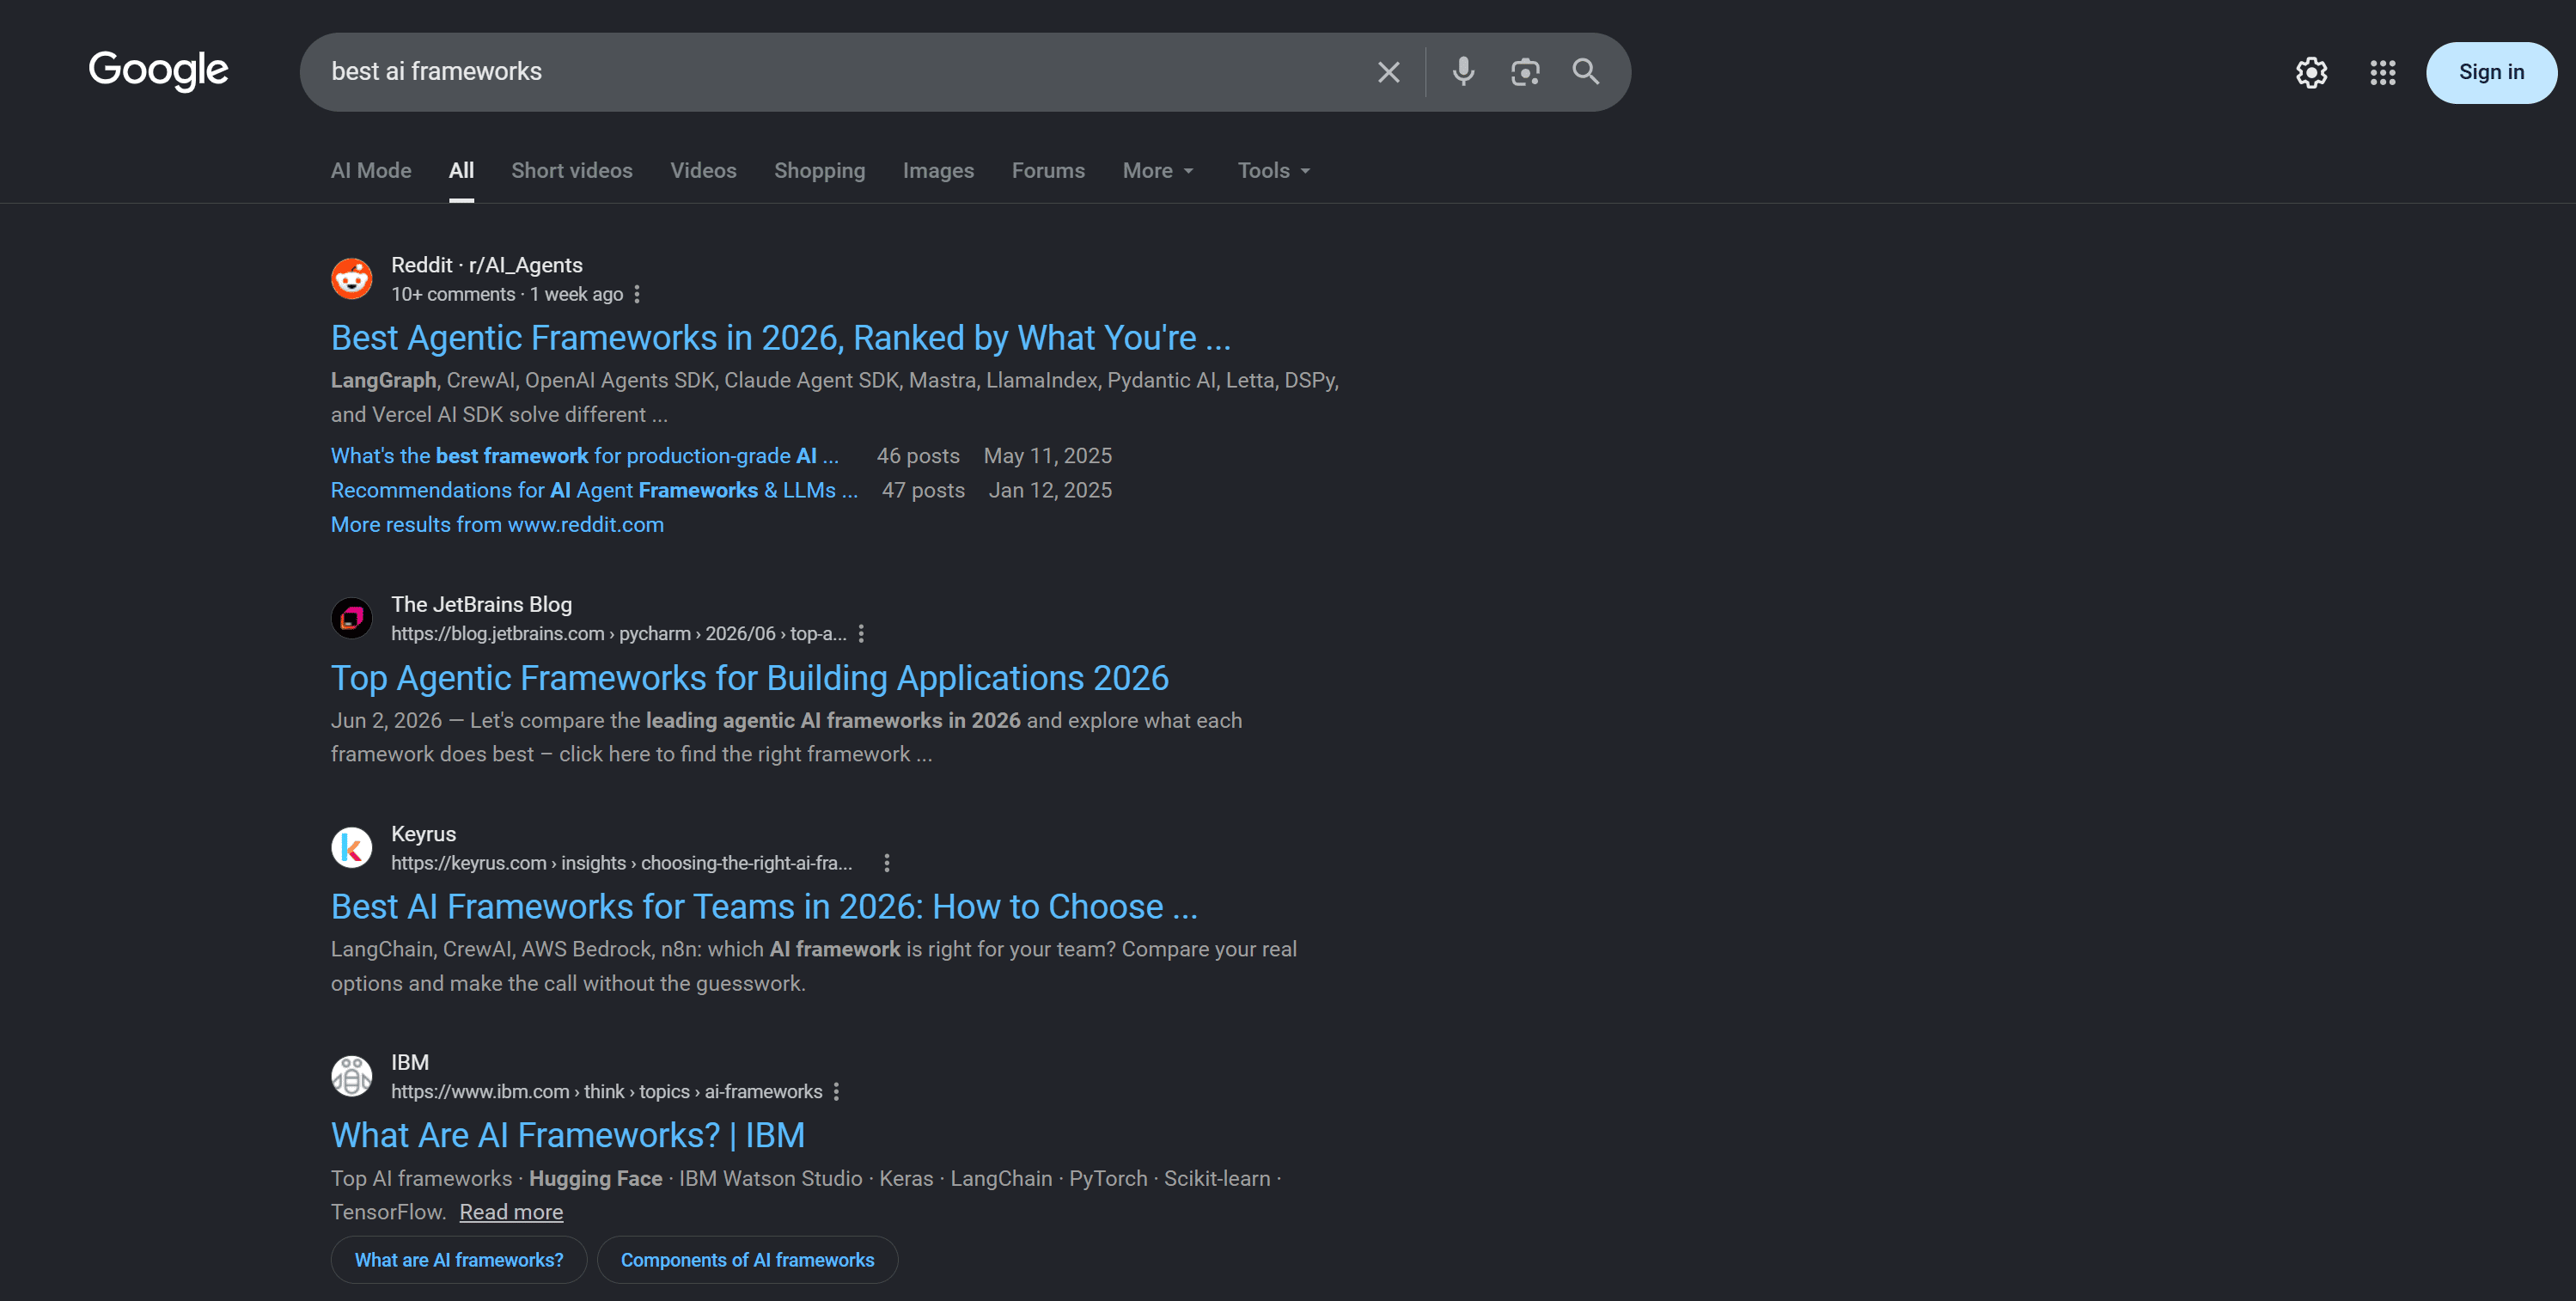Click 'Keyrus' source name

pyautogui.click(x=423, y=833)
